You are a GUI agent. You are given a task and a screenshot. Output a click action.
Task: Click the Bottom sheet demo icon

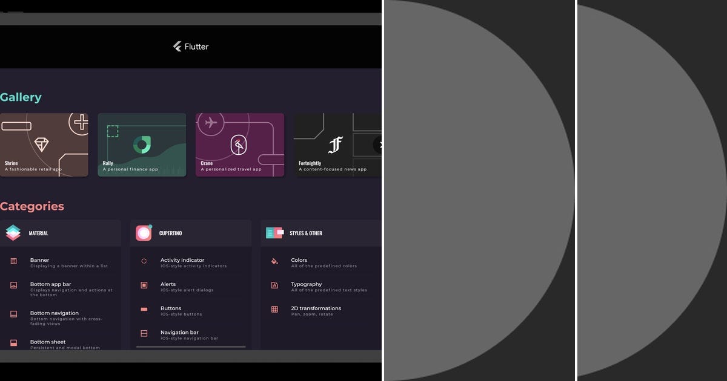[14, 343]
